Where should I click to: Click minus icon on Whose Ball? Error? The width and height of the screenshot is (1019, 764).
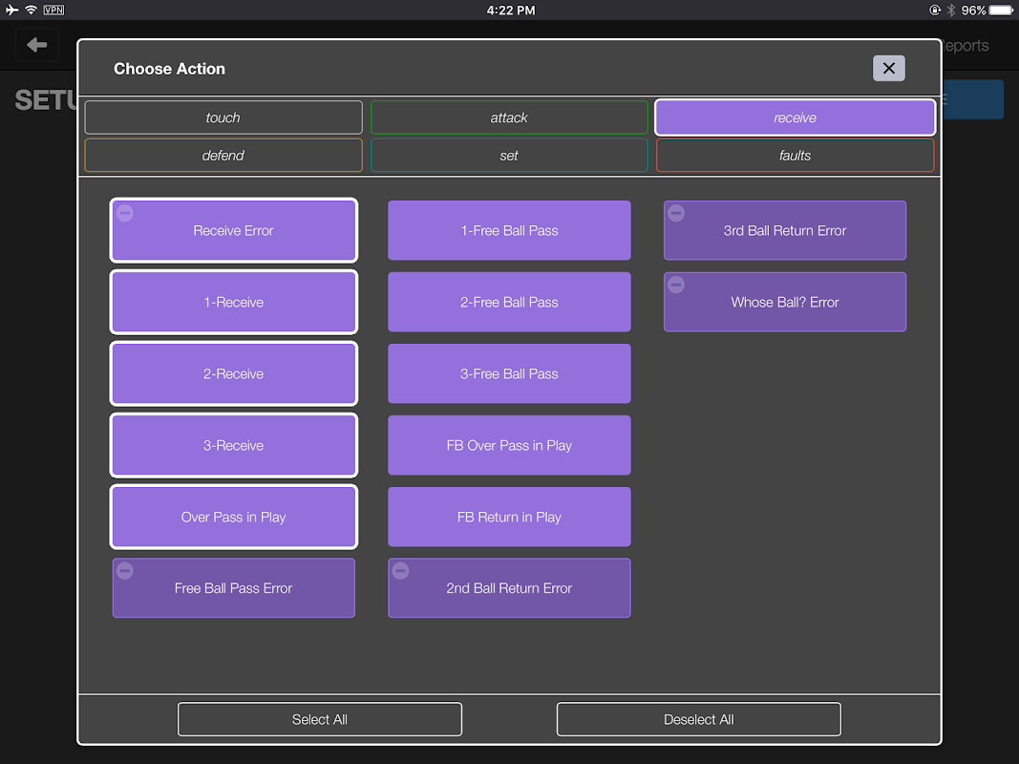pos(676,285)
